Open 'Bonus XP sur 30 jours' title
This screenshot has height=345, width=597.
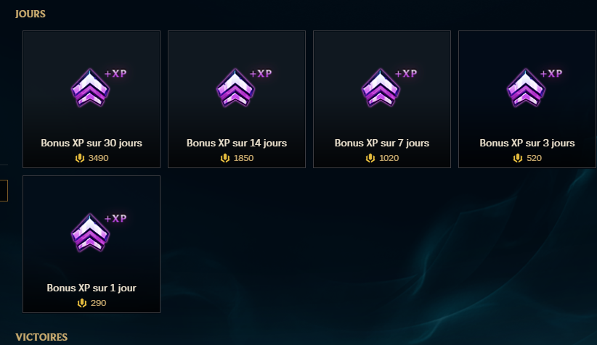point(92,144)
